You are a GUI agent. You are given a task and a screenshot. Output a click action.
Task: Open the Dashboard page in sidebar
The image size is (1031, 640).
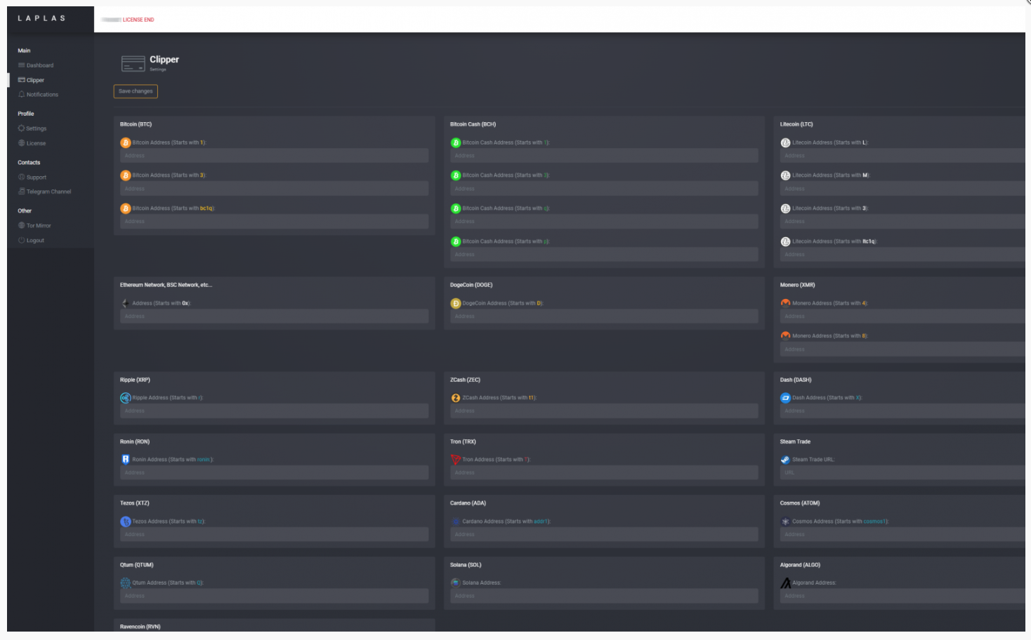pyautogui.click(x=35, y=65)
